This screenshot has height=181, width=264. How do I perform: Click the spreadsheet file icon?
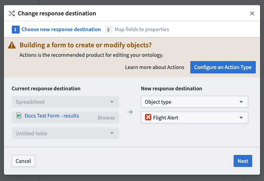click(x=19, y=116)
